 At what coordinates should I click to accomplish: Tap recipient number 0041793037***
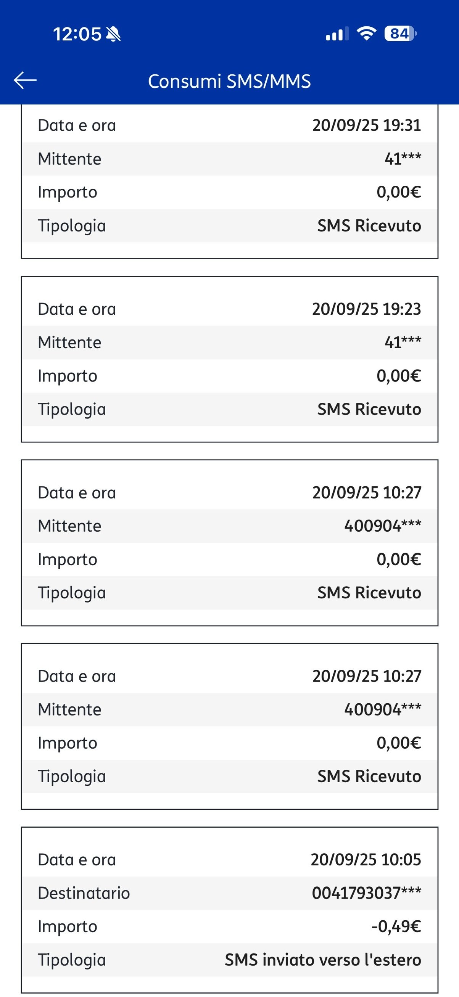coord(366,893)
